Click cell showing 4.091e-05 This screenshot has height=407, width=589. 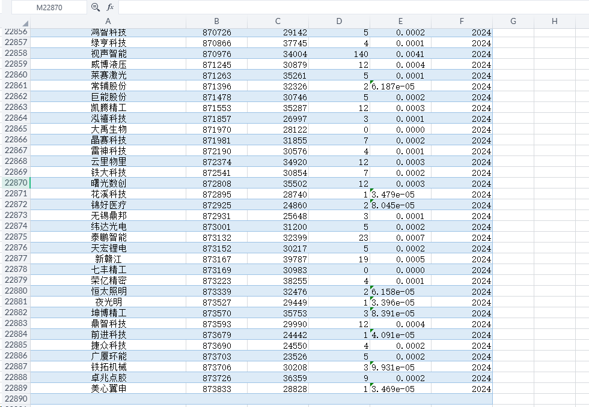pos(400,334)
